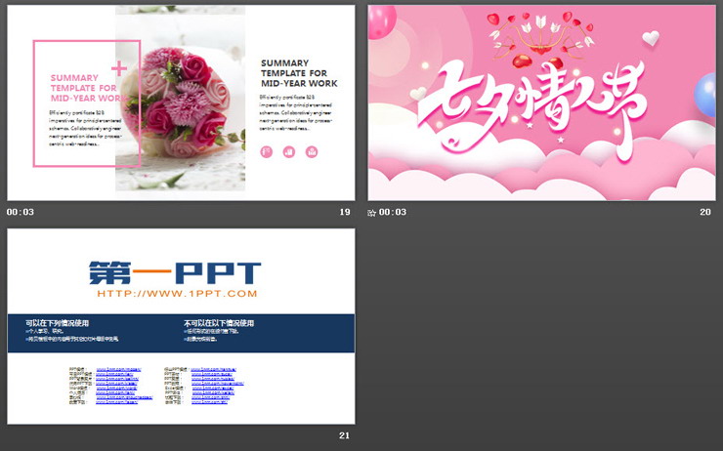Select the 第一PPT logo on slide 21
This screenshot has height=451, width=723.
click(x=176, y=270)
